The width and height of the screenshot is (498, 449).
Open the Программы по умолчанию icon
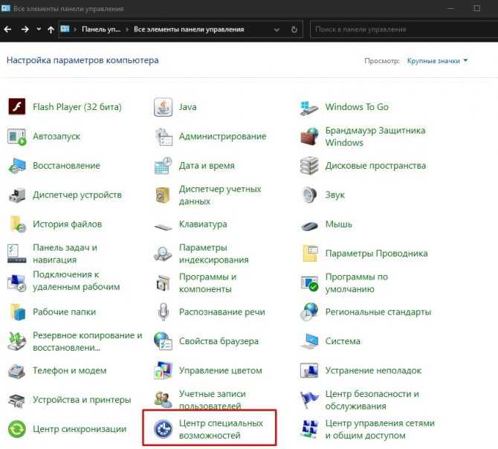click(x=309, y=283)
